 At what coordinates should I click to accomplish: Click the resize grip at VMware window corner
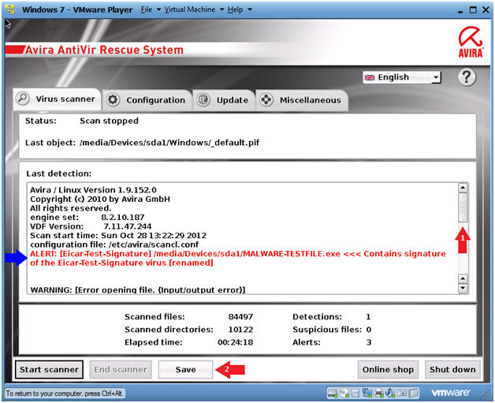[486, 395]
